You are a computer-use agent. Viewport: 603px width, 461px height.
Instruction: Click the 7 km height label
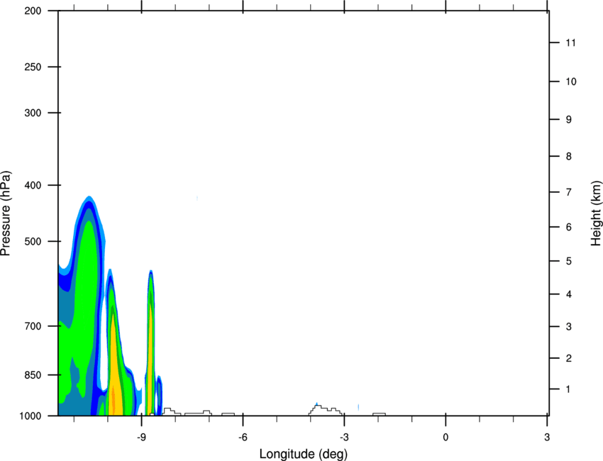[569, 192]
